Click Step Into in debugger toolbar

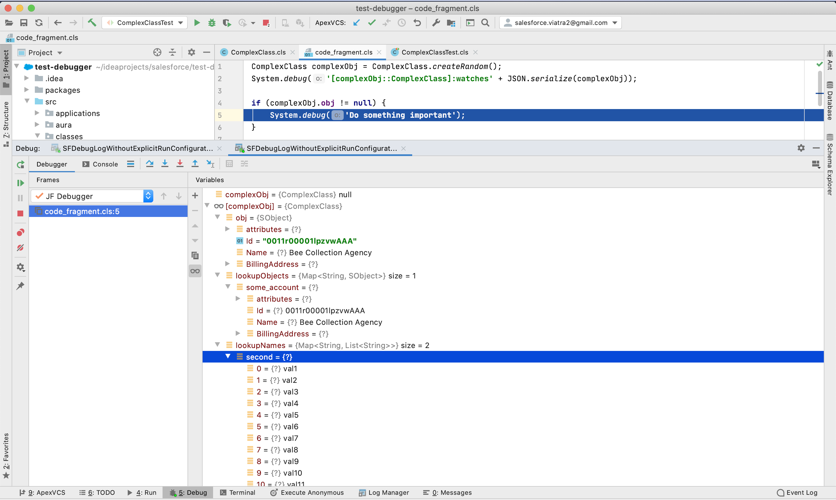165,164
